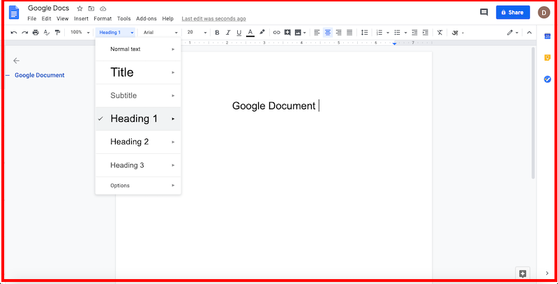Open the insert image dropdown
The image size is (558, 284).
(x=301, y=33)
